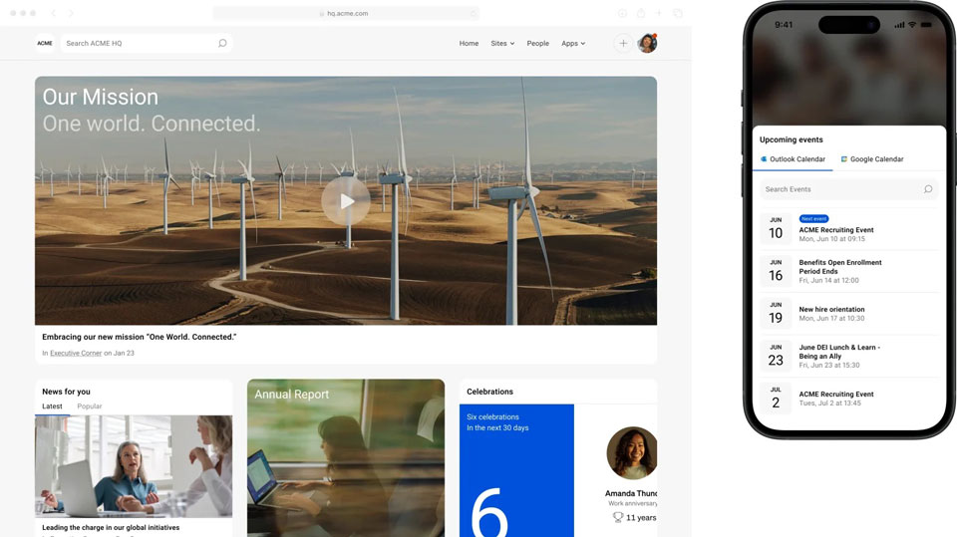This screenshot has width=957, height=537.
Task: Select the Outlook Calendar tab
Action: 793,159
